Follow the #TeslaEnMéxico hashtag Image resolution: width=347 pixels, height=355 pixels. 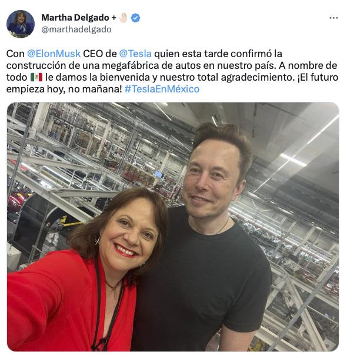(162, 89)
